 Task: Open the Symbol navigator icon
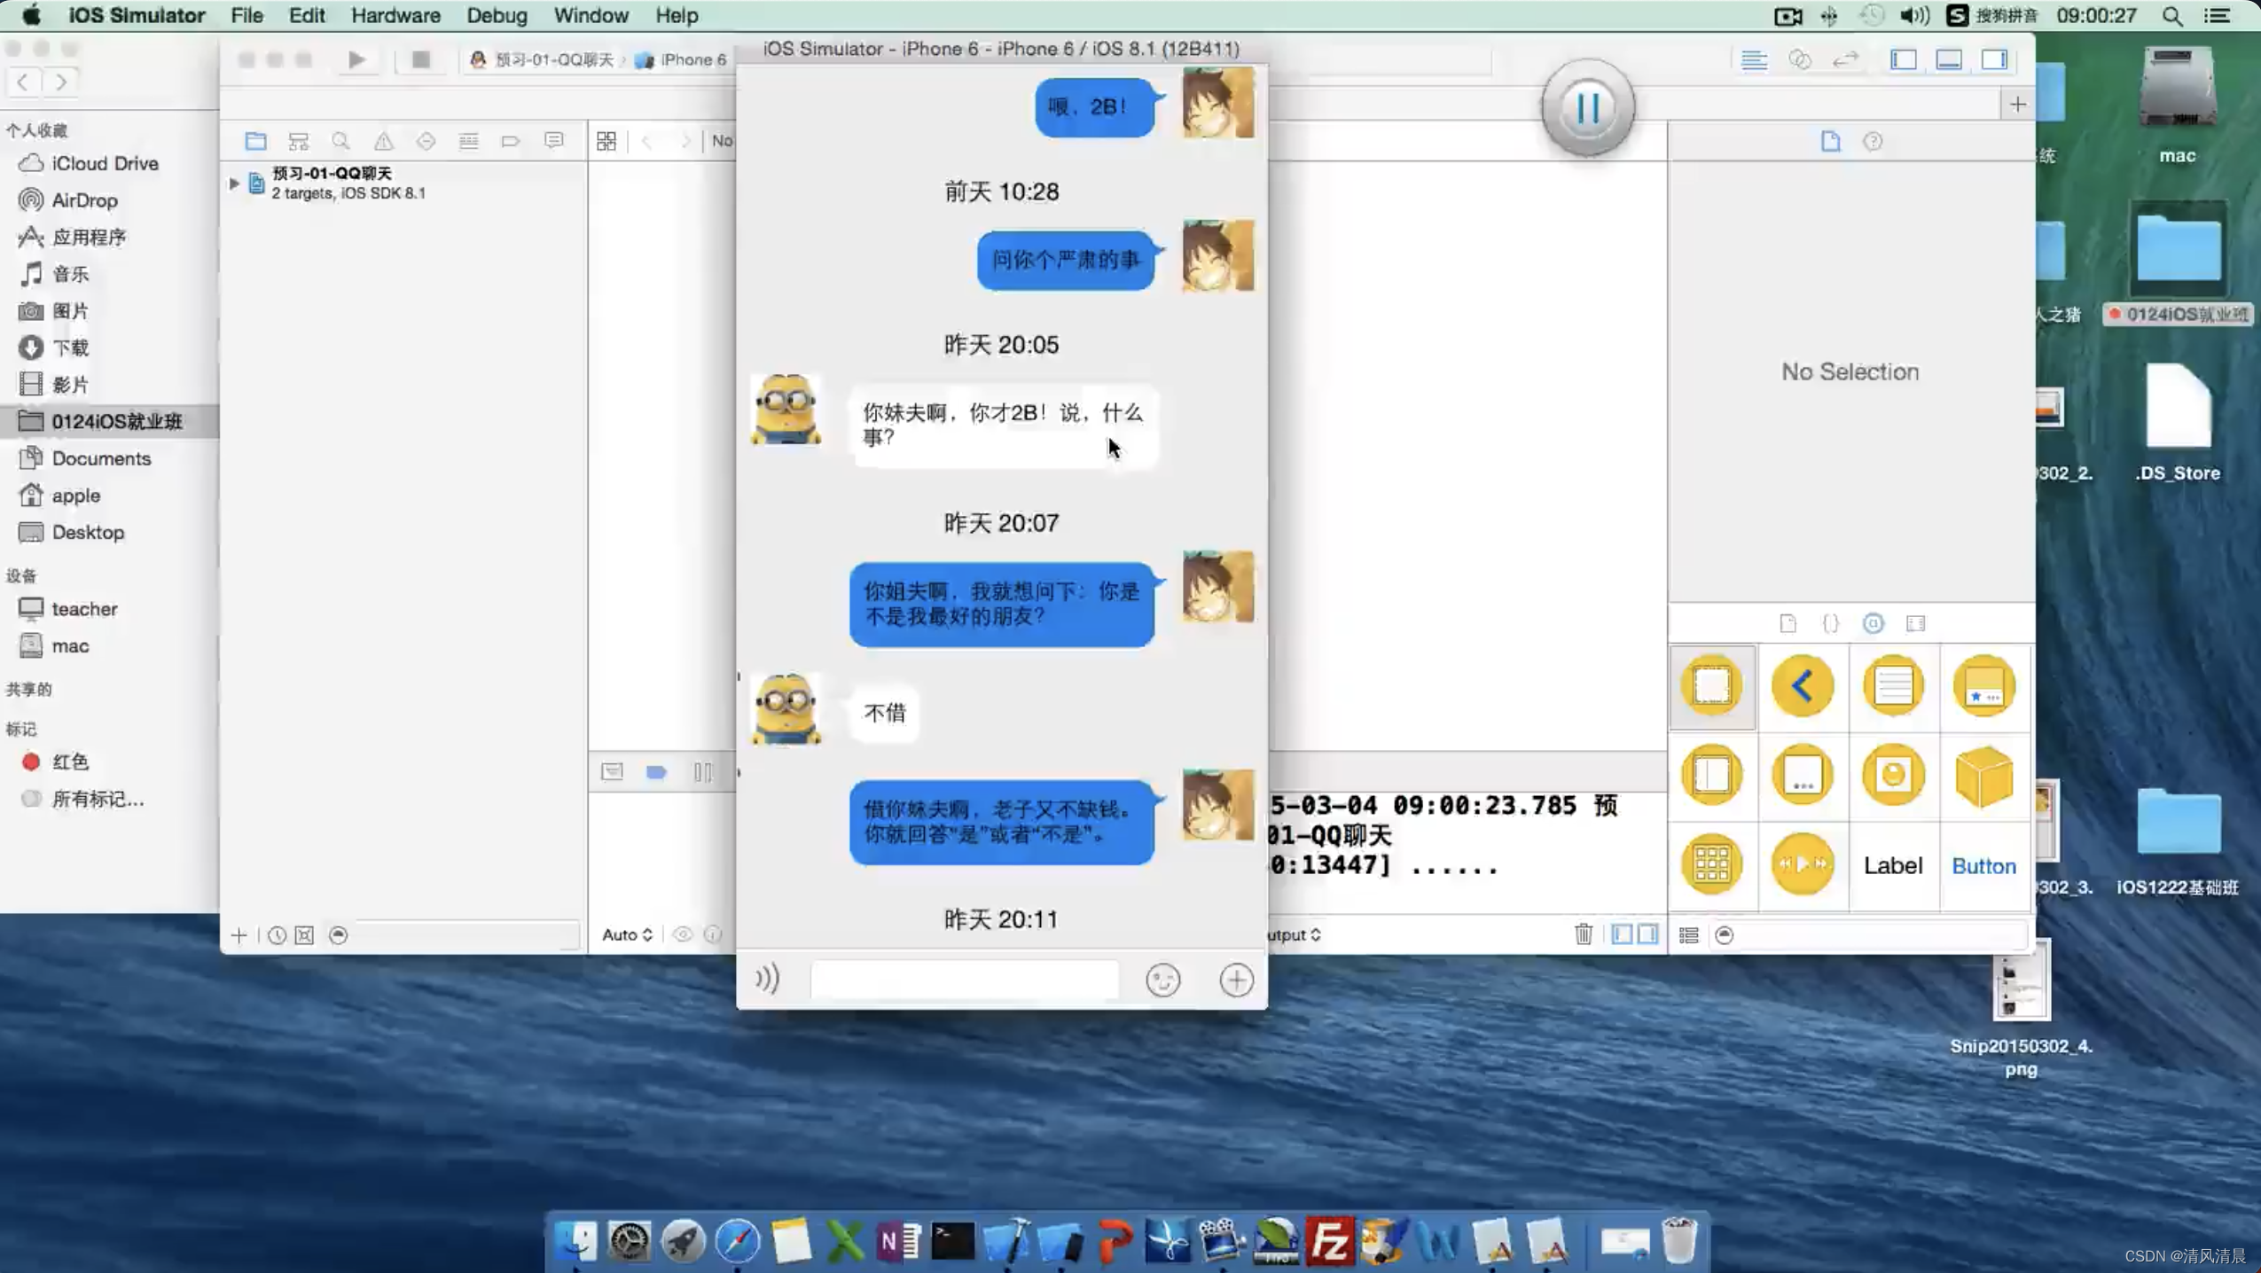coord(298,141)
